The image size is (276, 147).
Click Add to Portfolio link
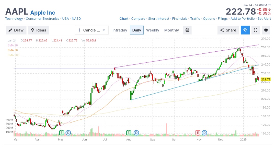point(243,19)
